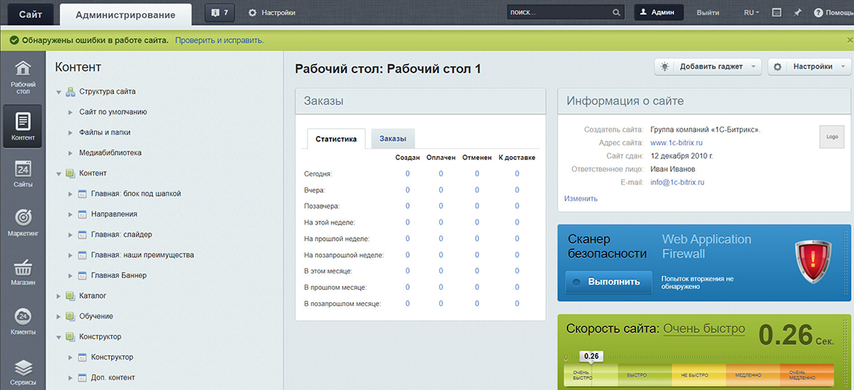Click the Иван Иванов responsible person text

(x=672, y=169)
